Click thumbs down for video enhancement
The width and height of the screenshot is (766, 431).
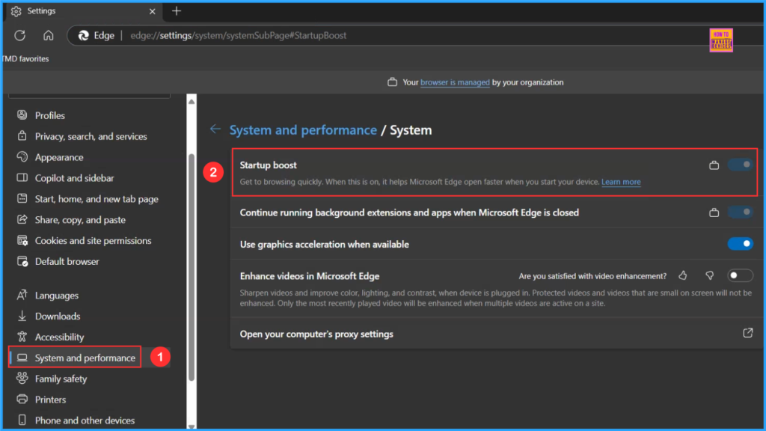point(709,275)
